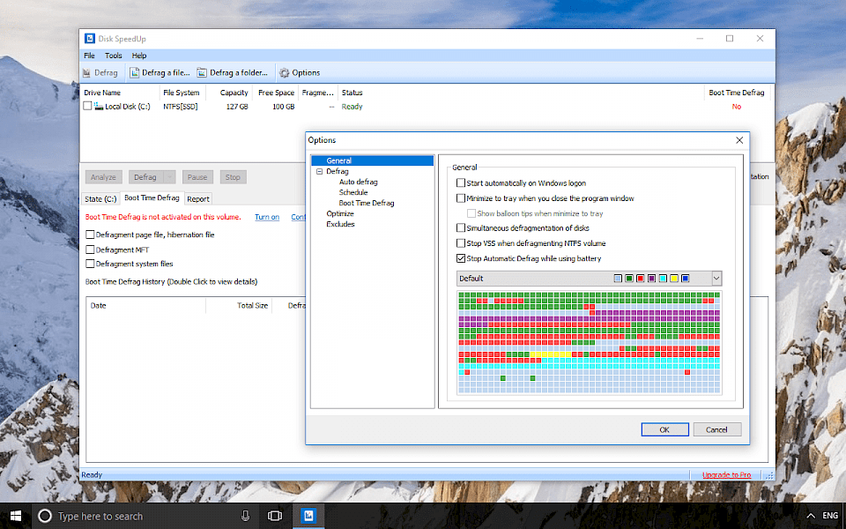Click the Total Size column header
The width and height of the screenshot is (846, 529).
[x=239, y=306]
